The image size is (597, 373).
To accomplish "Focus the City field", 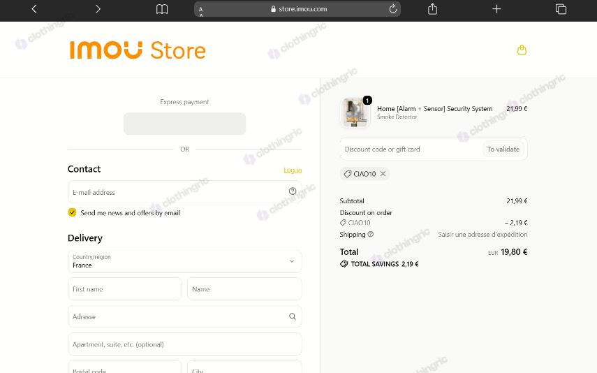I will 244,368.
